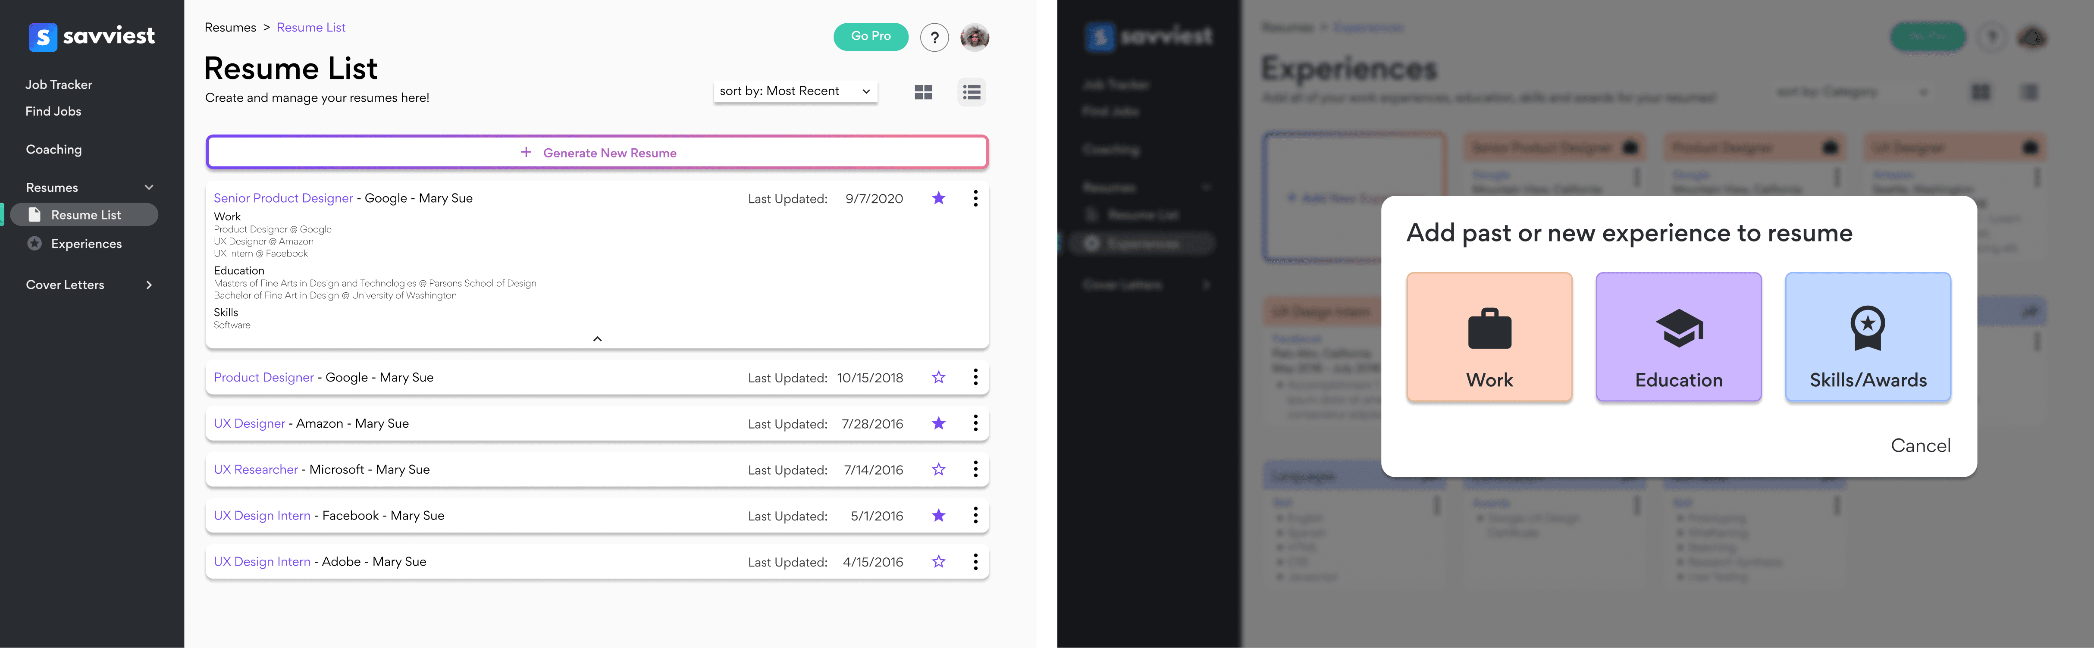The width and height of the screenshot is (2094, 648).
Task: Collapse the expanded Senior Product Designer card
Action: tap(598, 339)
